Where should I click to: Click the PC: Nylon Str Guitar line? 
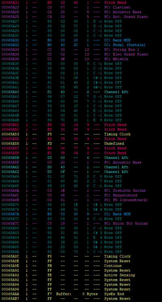coord(75,224)
